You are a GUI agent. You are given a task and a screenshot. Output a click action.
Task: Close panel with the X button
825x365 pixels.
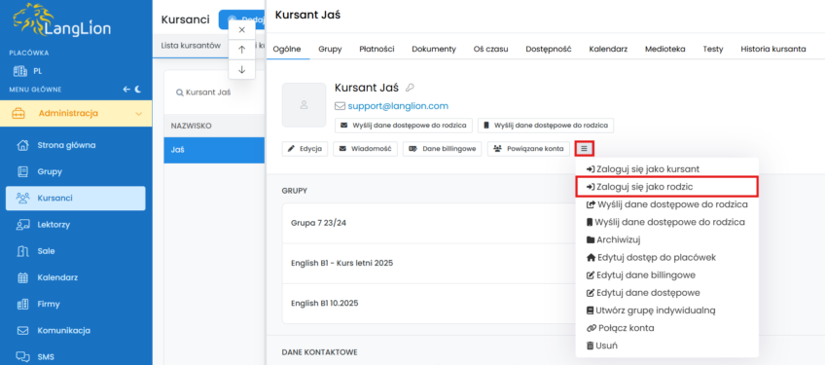point(242,30)
